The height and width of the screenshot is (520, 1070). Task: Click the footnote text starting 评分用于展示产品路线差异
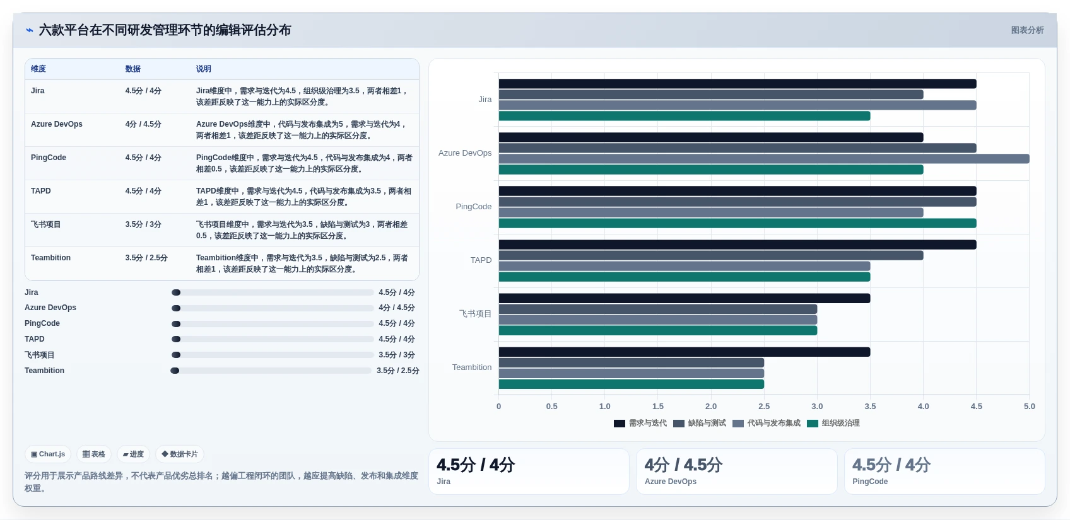pos(221,482)
